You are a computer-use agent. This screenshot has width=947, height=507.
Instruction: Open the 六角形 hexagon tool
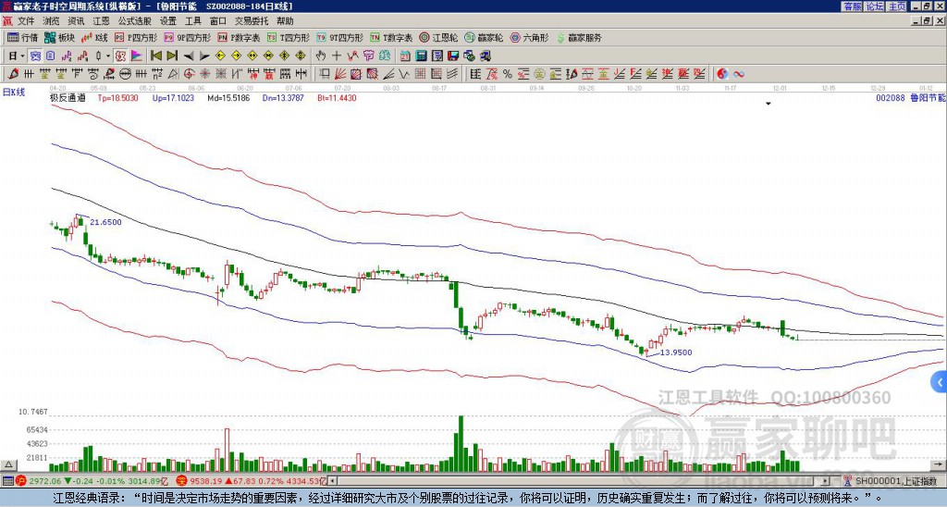529,37
